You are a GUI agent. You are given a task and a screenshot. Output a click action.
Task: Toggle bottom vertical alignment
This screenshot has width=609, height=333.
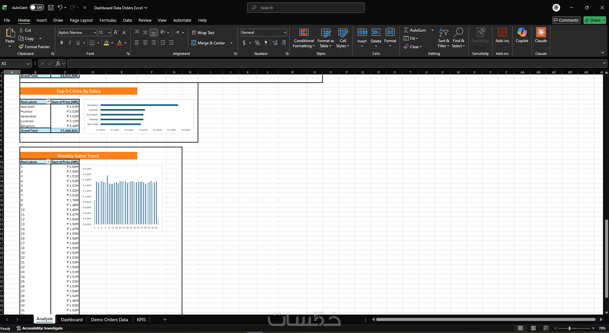pyautogui.click(x=154, y=33)
